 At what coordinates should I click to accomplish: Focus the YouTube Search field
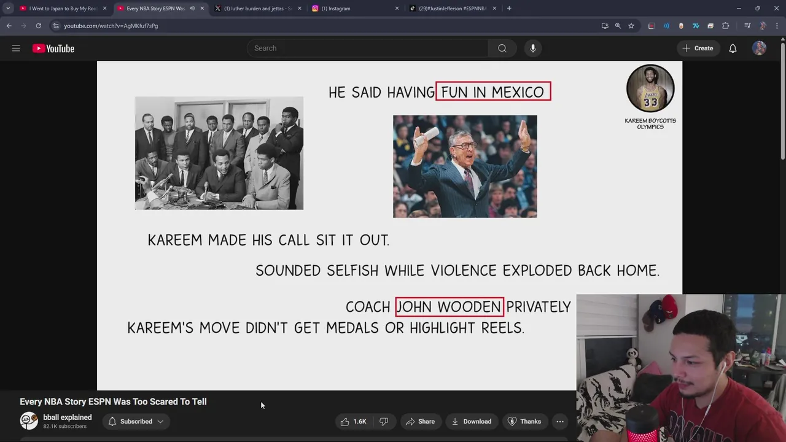[x=368, y=48]
